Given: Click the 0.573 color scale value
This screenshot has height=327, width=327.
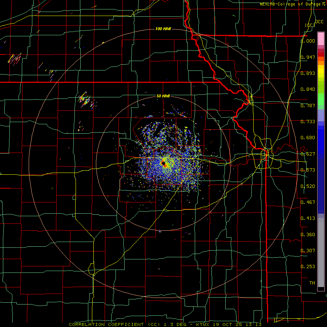Looking at the screenshot, I should (x=308, y=170).
